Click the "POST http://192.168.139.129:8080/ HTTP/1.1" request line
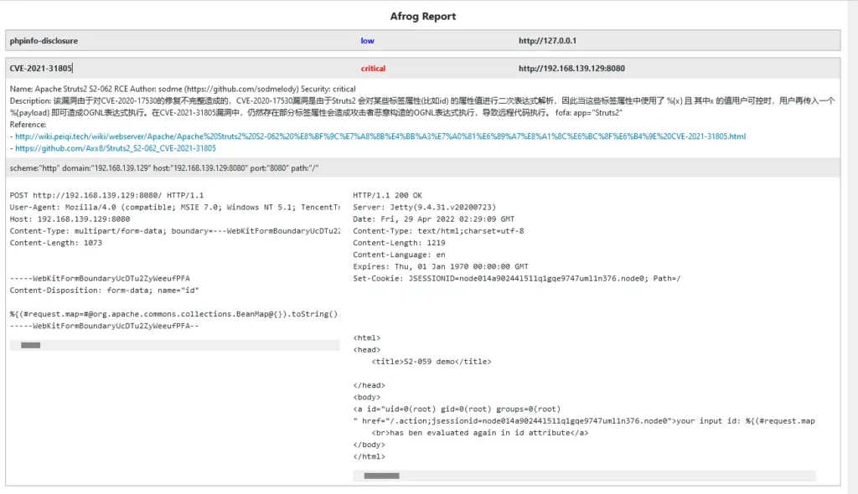Viewport: 858px width, 494px height. [x=106, y=195]
